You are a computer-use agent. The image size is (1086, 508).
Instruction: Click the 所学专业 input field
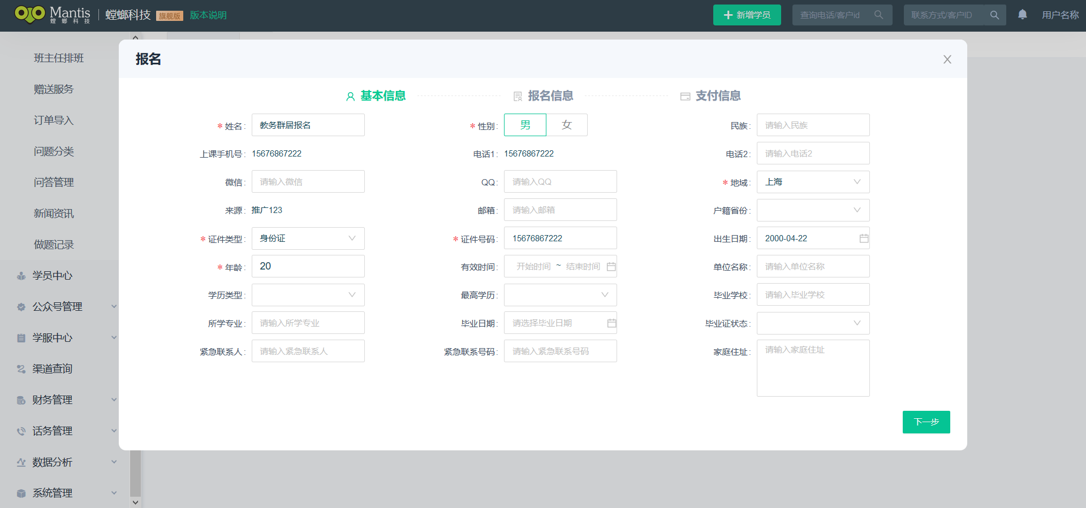click(x=308, y=323)
